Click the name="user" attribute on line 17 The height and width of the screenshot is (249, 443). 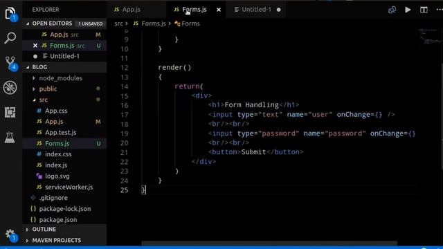(309, 115)
